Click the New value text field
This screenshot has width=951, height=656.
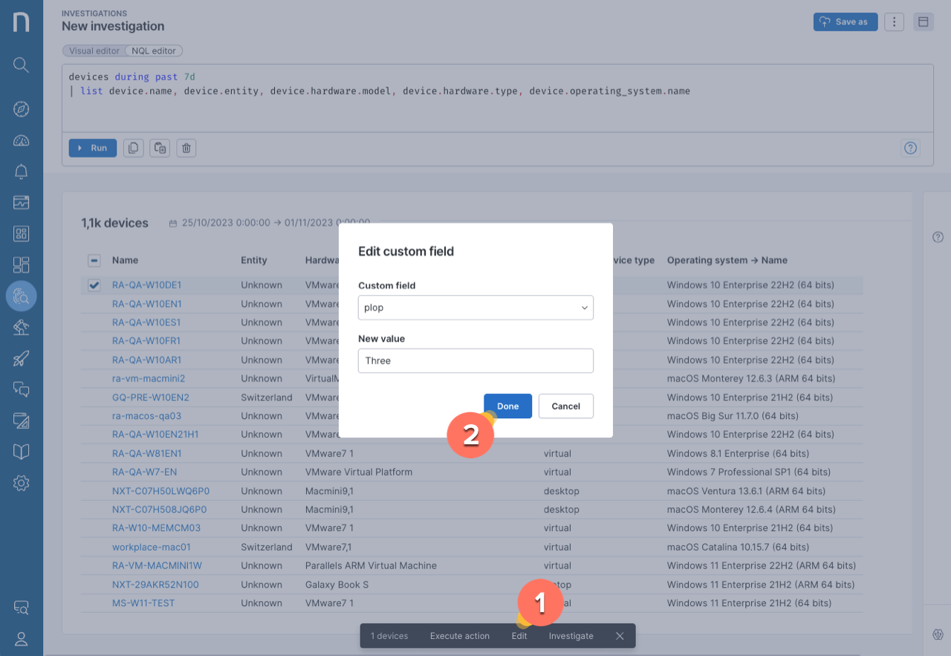pos(475,361)
